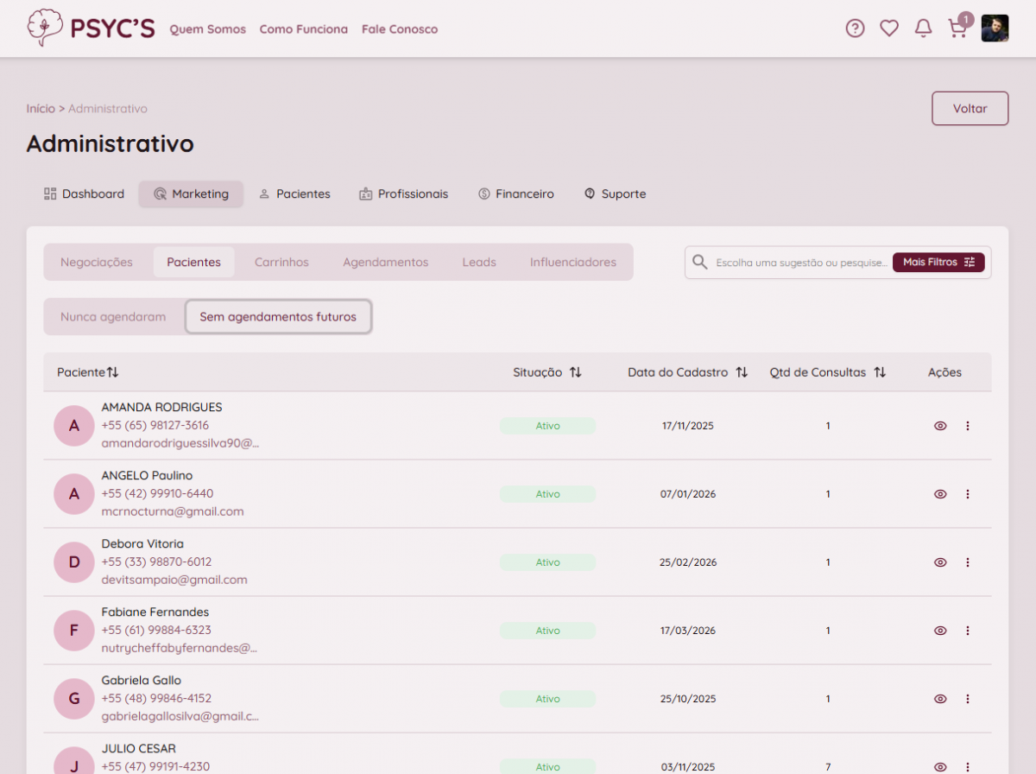Open actions menu for Angelo Paulino
The image size is (1036, 774).
pyautogui.click(x=967, y=494)
